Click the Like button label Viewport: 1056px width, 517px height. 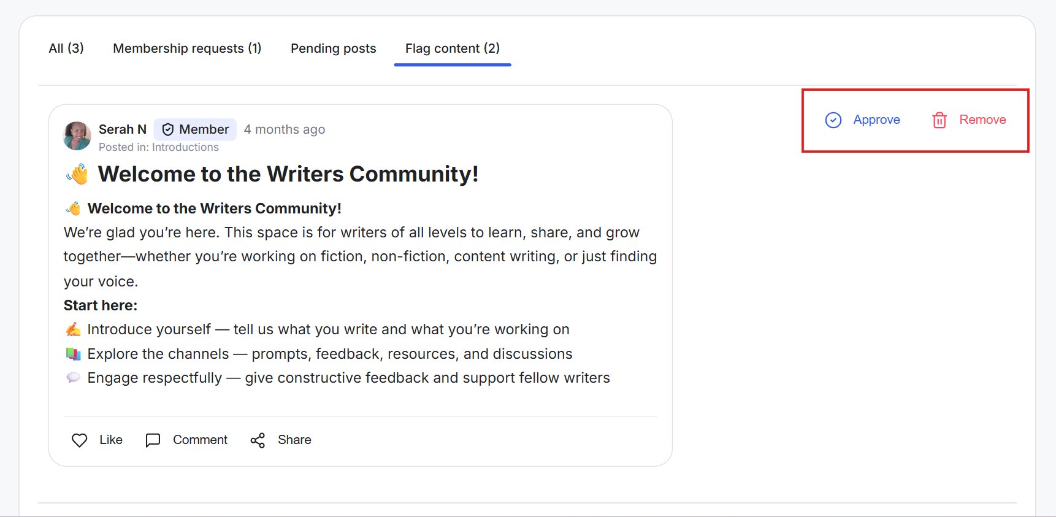pyautogui.click(x=111, y=440)
